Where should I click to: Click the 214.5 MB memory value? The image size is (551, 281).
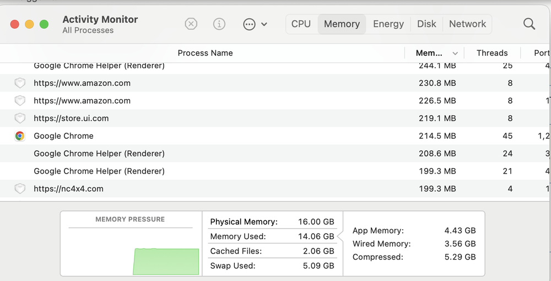437,136
